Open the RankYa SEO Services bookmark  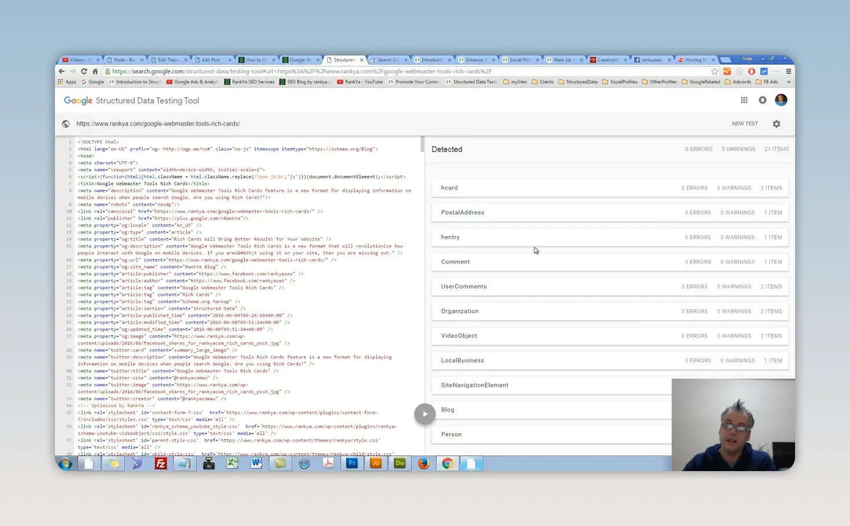pyautogui.click(x=249, y=82)
